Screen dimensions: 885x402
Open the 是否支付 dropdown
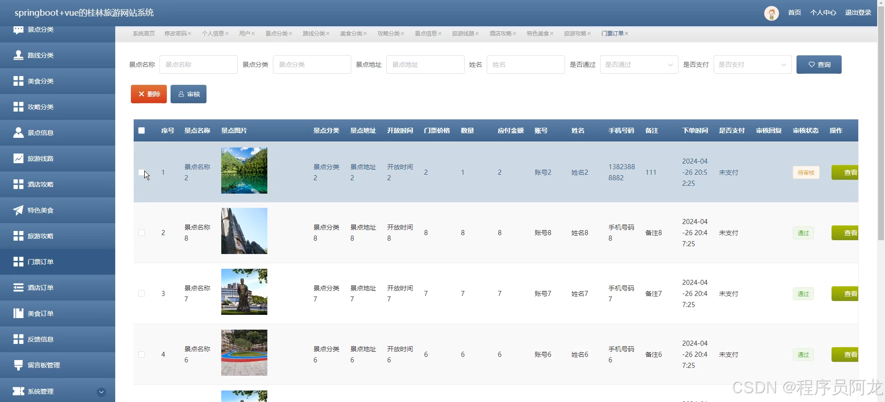(x=752, y=65)
